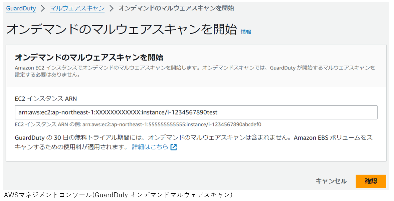Screen dimensions: 394x201
Task: Click the panel description starting Amazon EC2 インスタンスで
Action: pos(195,71)
